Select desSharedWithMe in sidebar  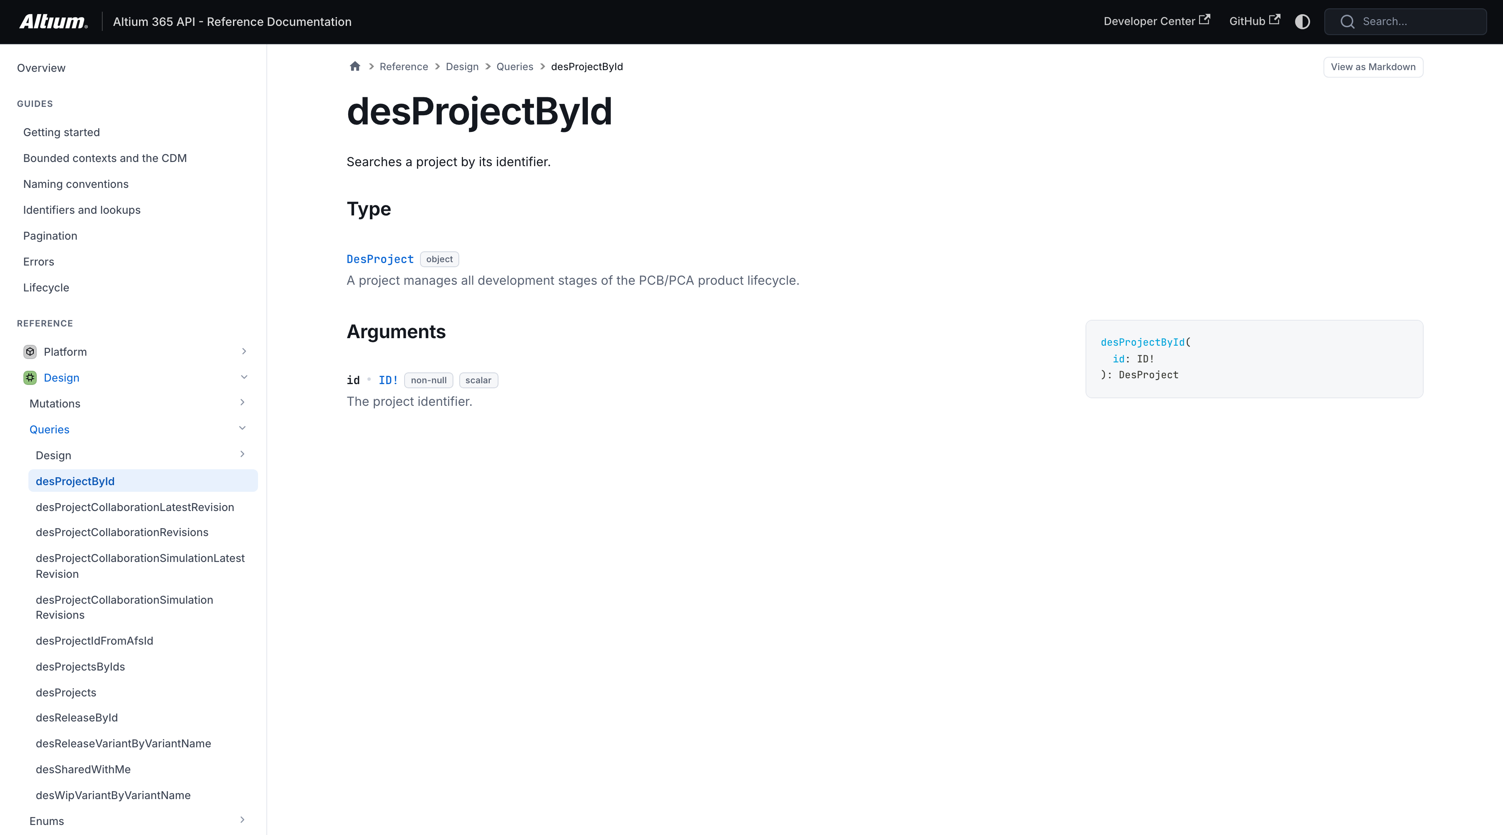(83, 769)
